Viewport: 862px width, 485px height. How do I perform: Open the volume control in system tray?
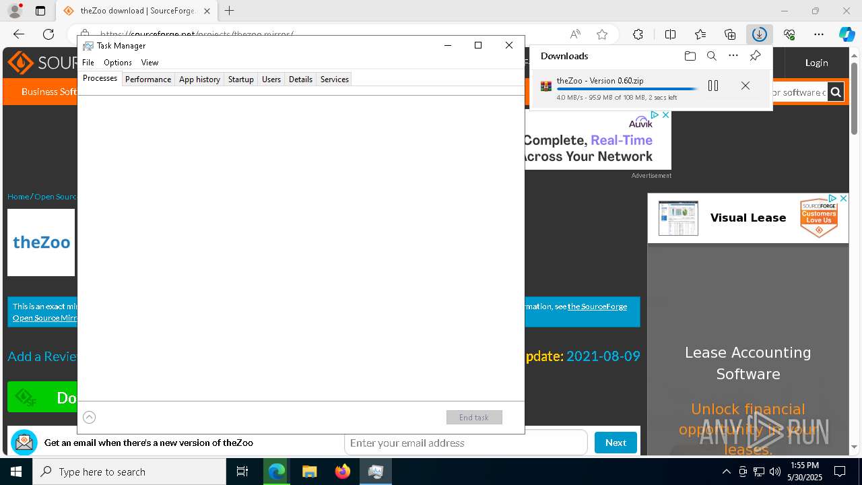click(x=775, y=472)
